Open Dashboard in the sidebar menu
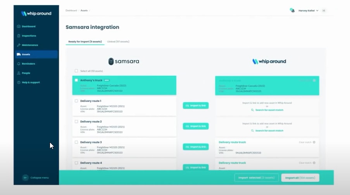350x195 pixels. [x=29, y=26]
